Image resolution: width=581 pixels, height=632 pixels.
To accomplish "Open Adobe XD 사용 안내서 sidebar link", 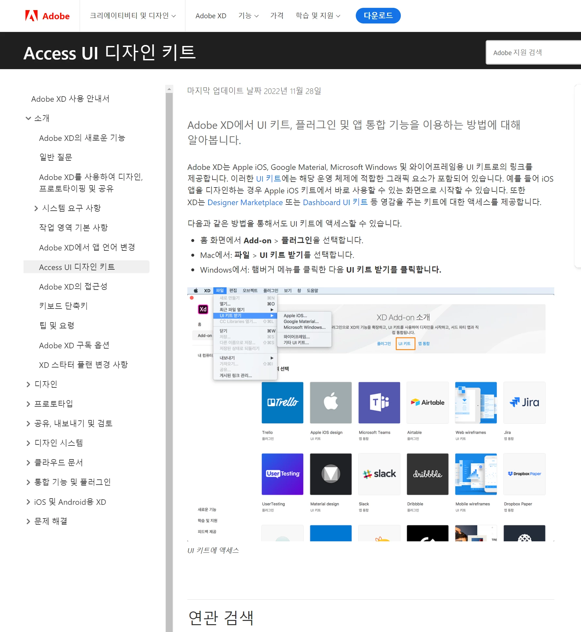I will coord(70,99).
